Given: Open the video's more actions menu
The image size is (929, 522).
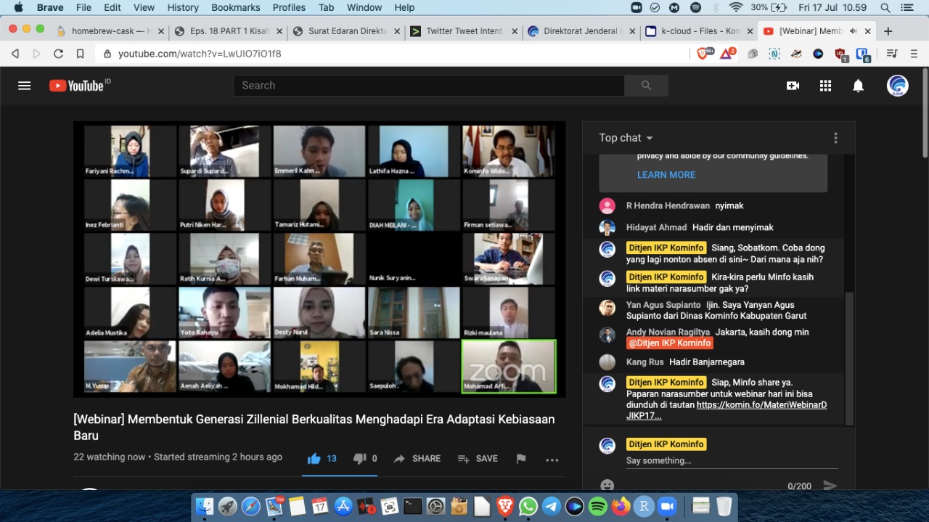Looking at the screenshot, I should coord(552,459).
